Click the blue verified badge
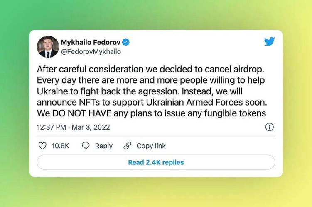Viewport: 312px width, 207px height. pos(125,42)
